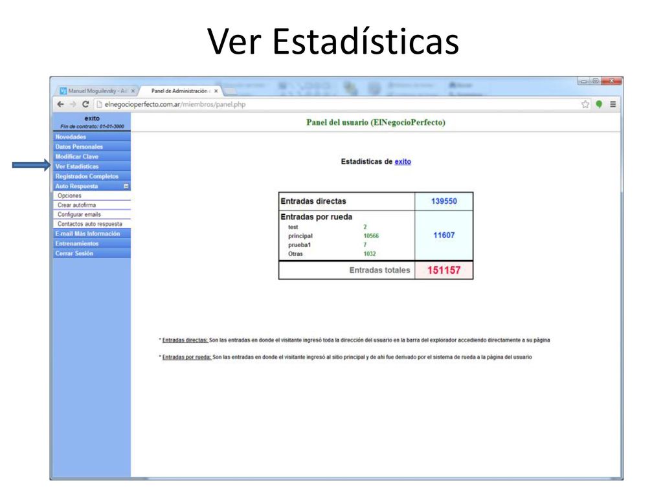The width and height of the screenshot is (663, 497).
Task: Click the Panel del usuario page heading
Action: click(376, 122)
